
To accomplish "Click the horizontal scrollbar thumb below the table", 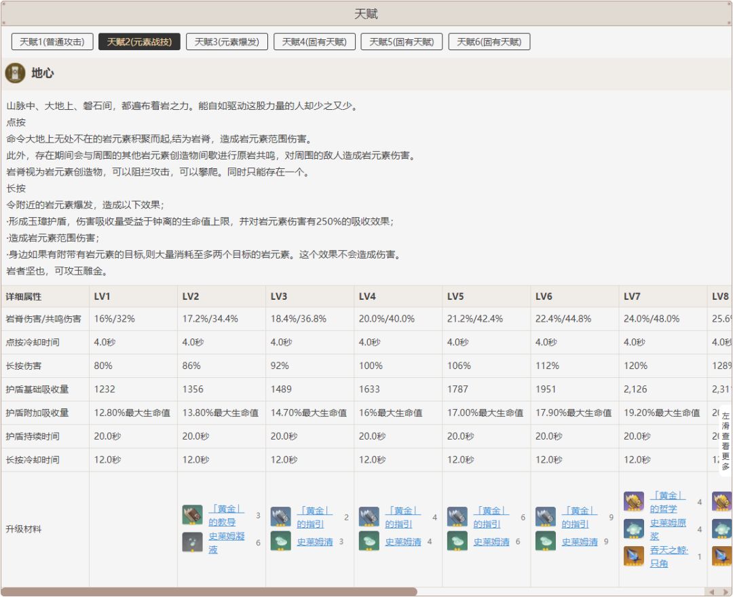I will (x=209, y=592).
